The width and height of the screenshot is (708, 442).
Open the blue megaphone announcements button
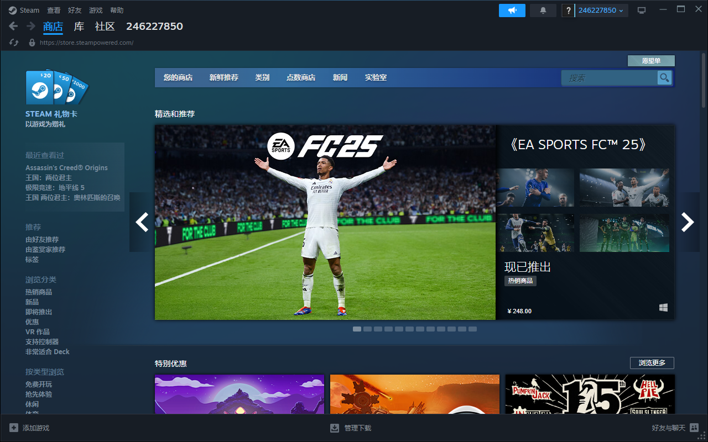[x=512, y=10]
